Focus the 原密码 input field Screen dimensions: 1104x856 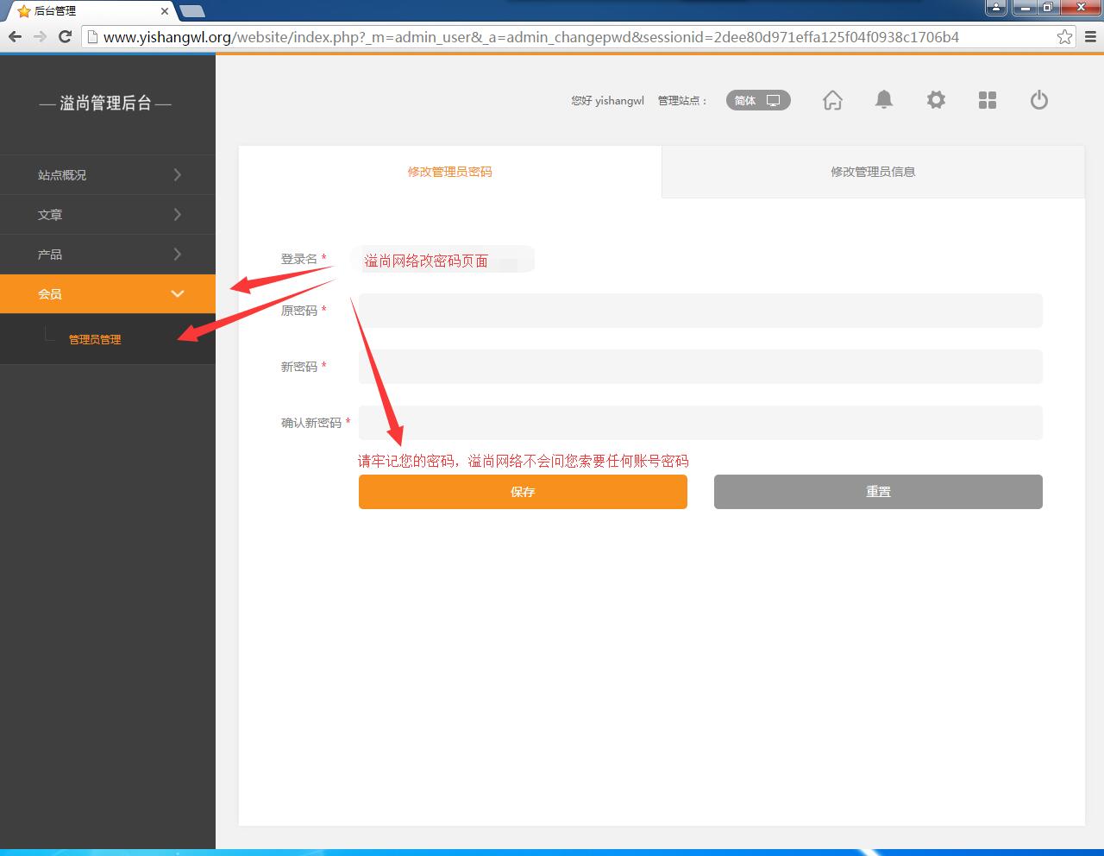700,311
